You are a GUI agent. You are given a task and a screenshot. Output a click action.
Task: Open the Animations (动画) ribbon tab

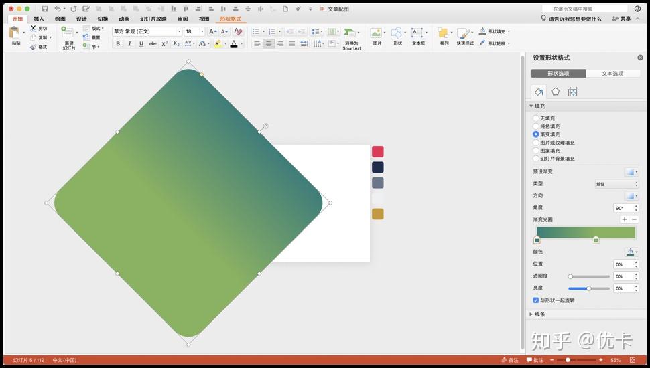pos(124,19)
